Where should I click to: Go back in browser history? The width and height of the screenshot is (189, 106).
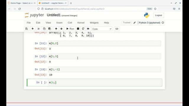click(x=10, y=9)
